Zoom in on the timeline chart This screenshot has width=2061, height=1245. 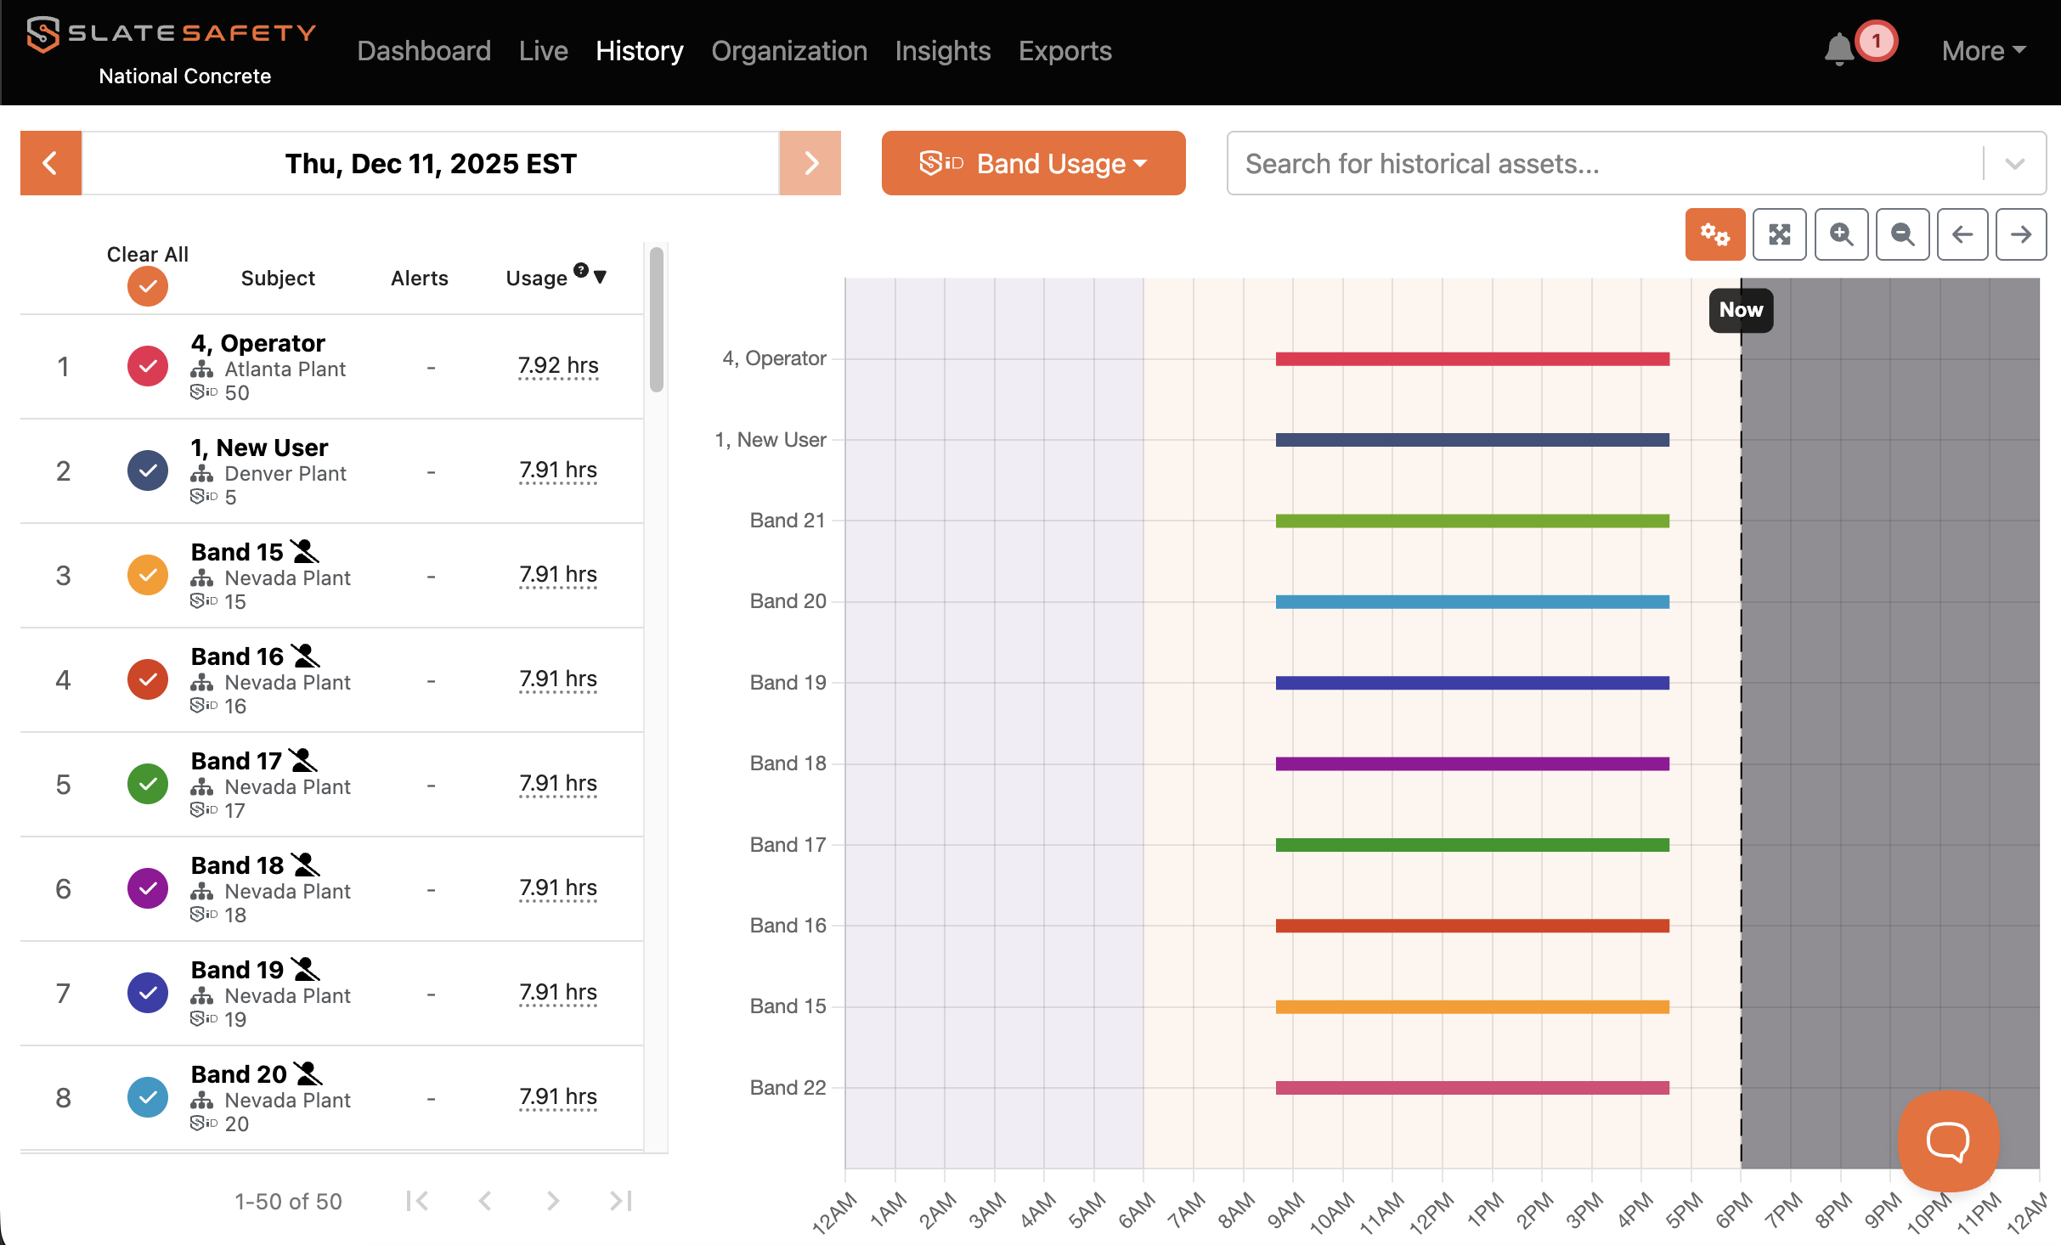click(x=1841, y=234)
